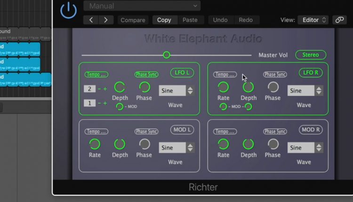Click the LFO R Phase knob
Screen dimensions: 353x202
point(273,87)
